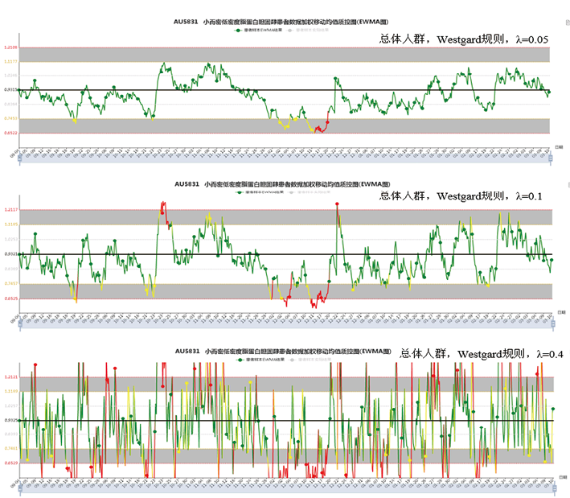
Task: Toggle green EWMA series legend in λ=0.05 chart
Action: coord(258,31)
